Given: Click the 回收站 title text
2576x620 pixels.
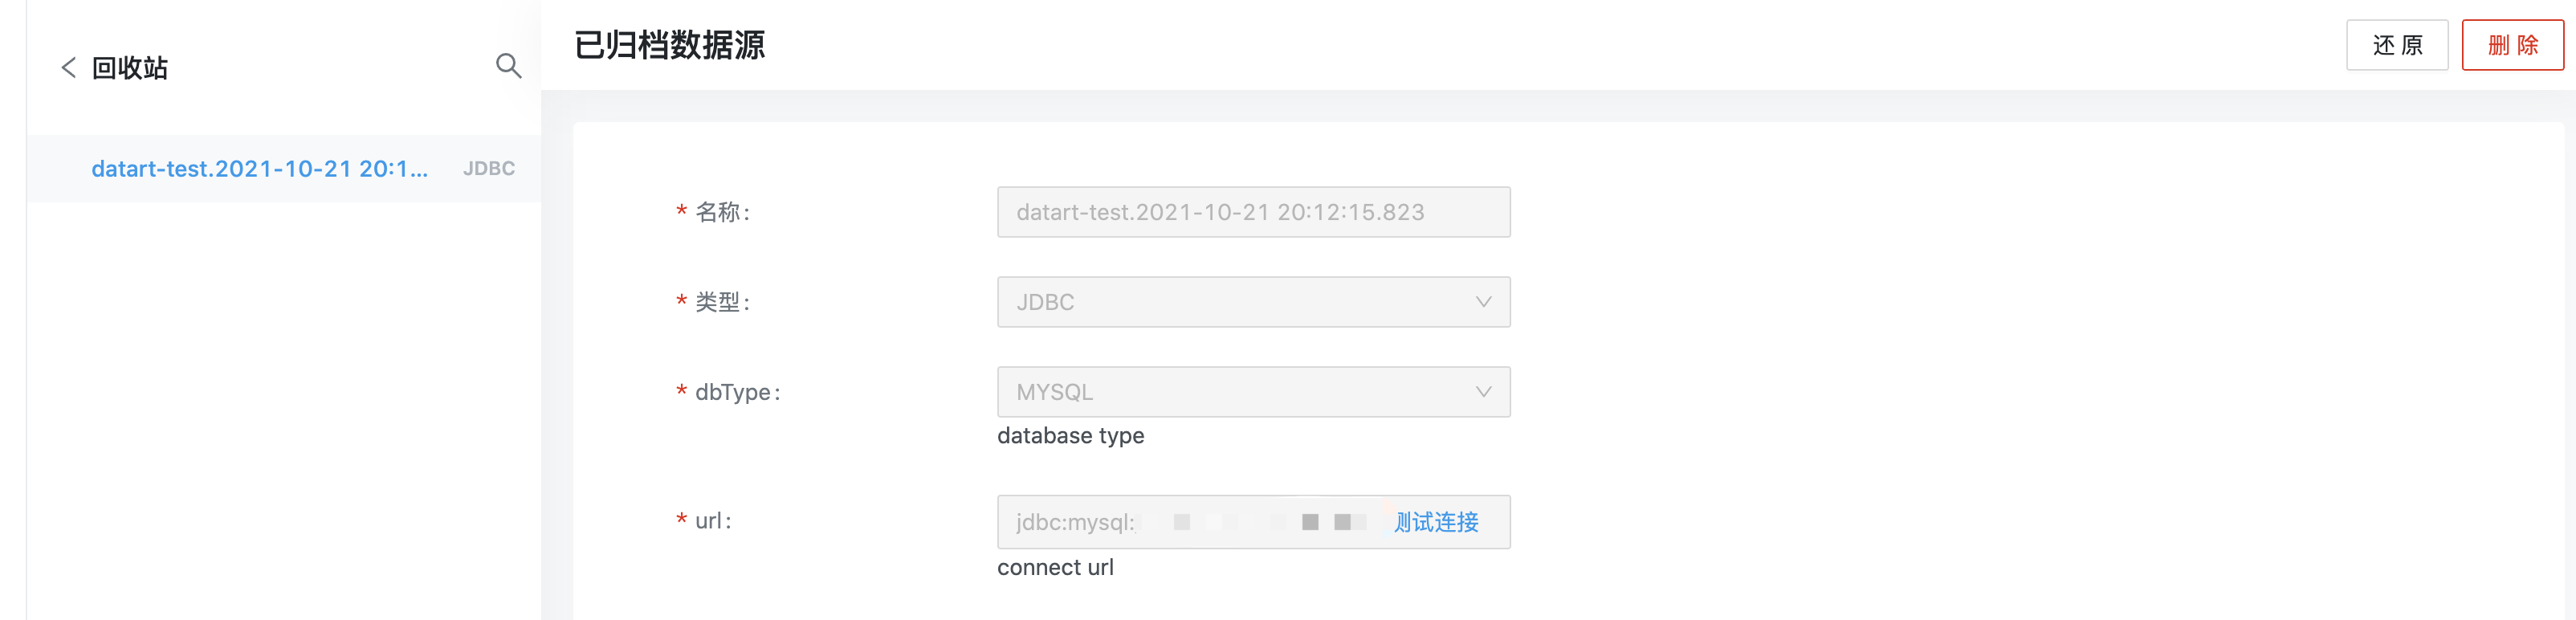Looking at the screenshot, I should [130, 68].
